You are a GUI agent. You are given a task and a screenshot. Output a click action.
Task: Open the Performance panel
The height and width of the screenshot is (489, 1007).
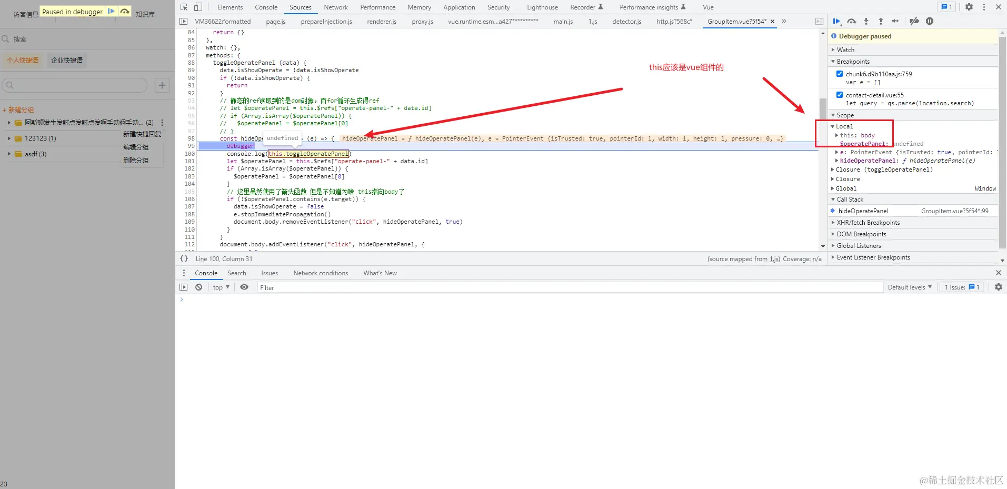(x=377, y=7)
